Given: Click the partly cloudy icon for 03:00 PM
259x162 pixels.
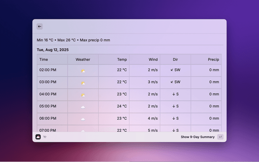Looking at the screenshot, I should 83,82.
